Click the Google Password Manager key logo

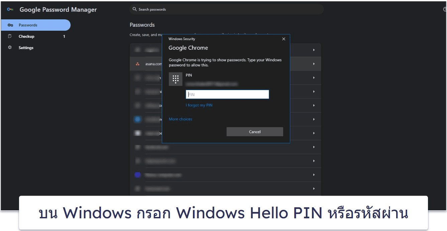(10, 9)
